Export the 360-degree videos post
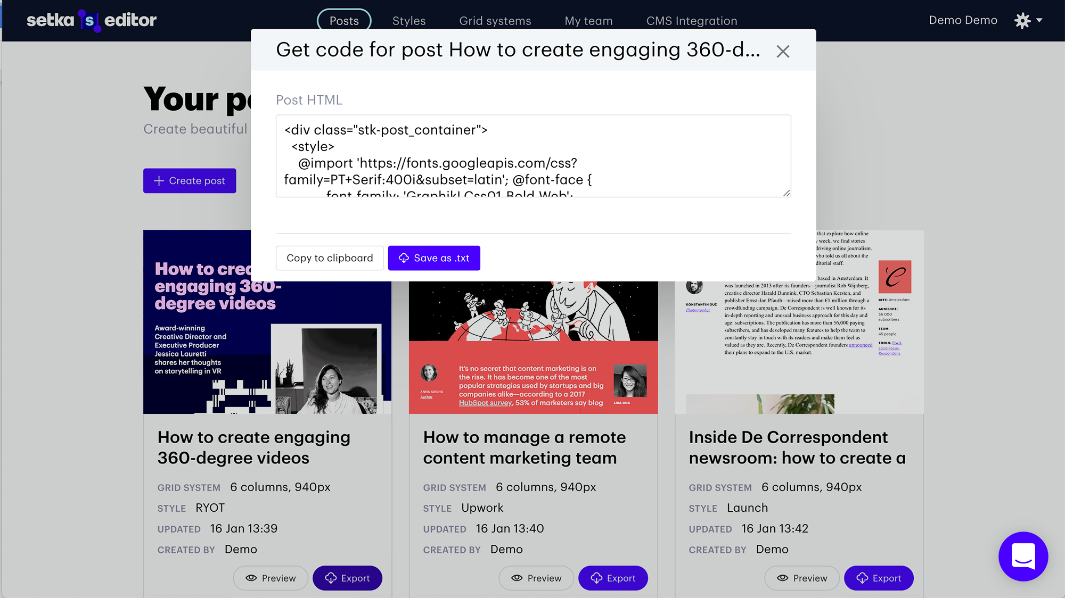 (x=347, y=578)
